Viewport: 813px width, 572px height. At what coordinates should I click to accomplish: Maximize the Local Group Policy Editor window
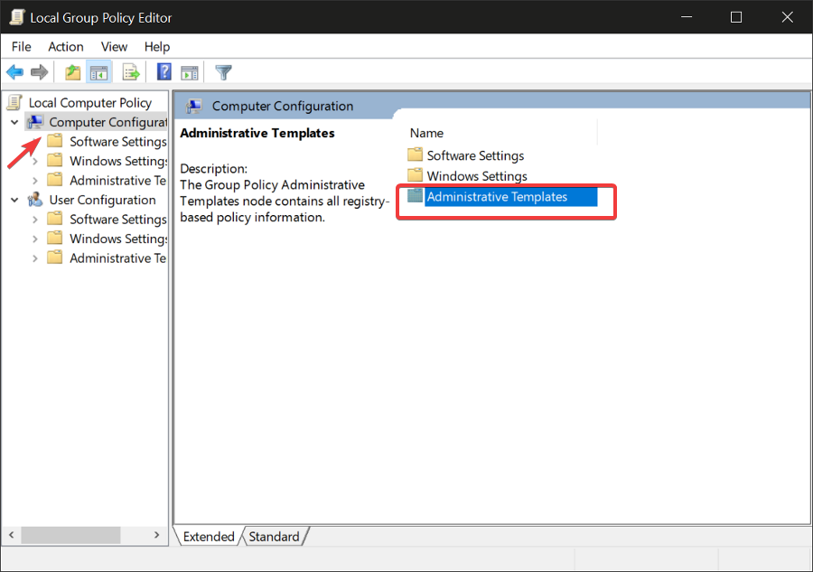(x=735, y=17)
